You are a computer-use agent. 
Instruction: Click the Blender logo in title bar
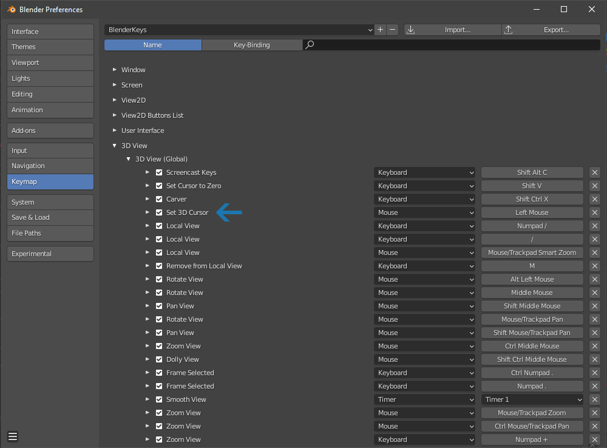pos(11,9)
